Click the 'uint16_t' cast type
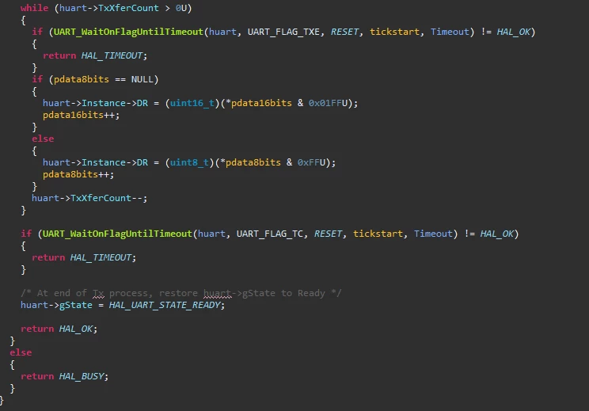The height and width of the screenshot is (411, 589). coord(192,103)
